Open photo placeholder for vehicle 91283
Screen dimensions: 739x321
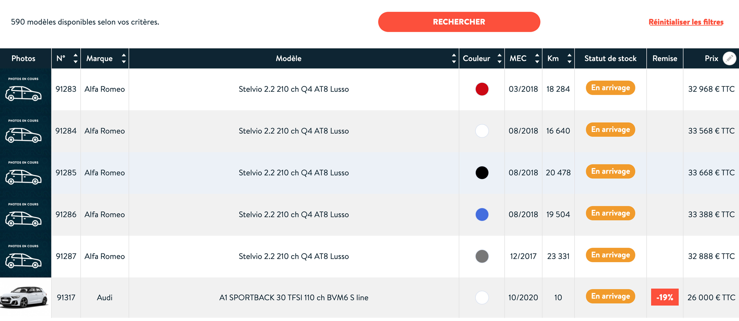point(26,89)
